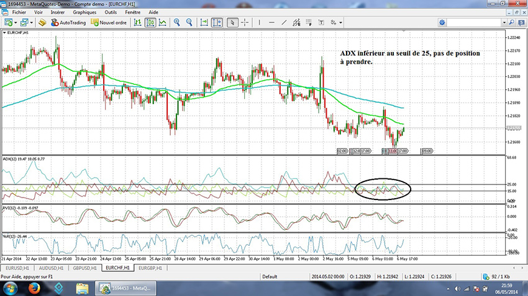
Task: Click the ADX(12) indicator label
Action: pyautogui.click(x=24, y=159)
